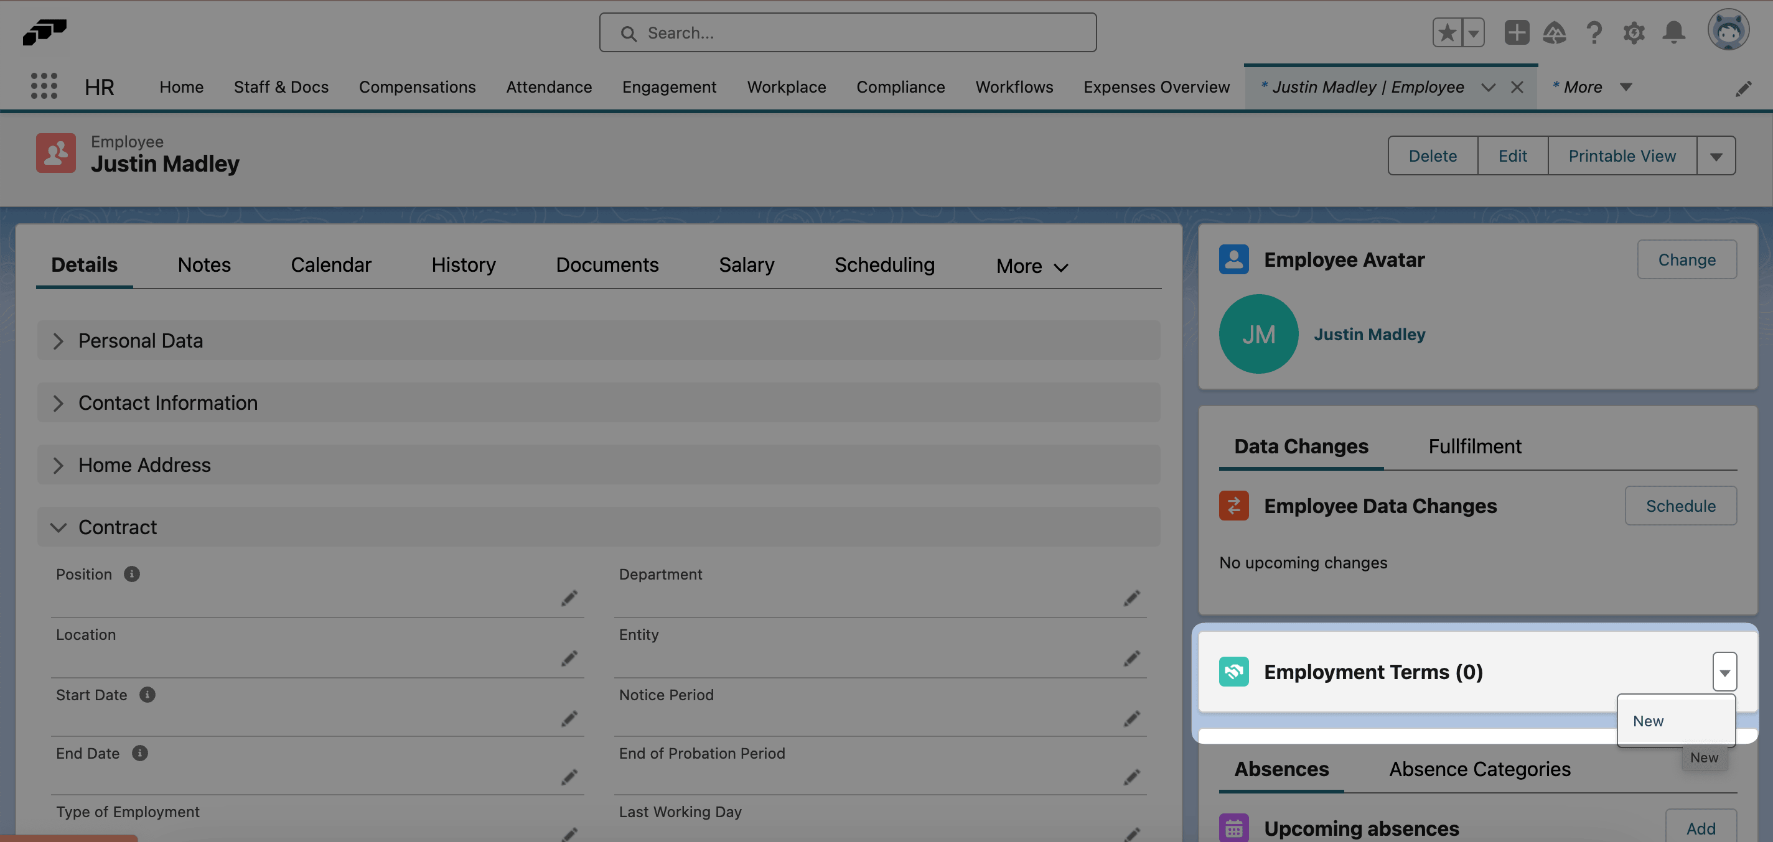The width and height of the screenshot is (1773, 842).
Task: Click the Employee Avatar card icon
Action: point(1233,259)
